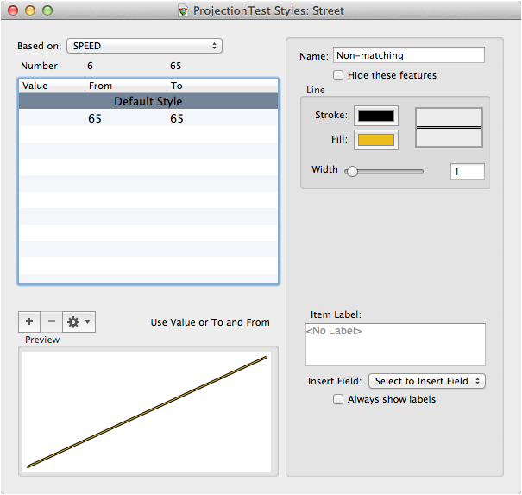Click the Value column header
522x495 pixels.
[x=52, y=86]
